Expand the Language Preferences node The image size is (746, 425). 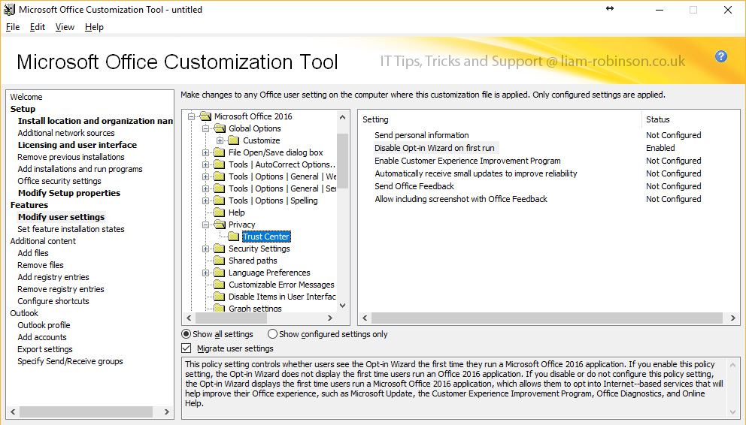(x=205, y=273)
